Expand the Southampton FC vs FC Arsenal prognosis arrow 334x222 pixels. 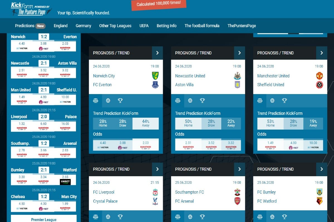coord(239,169)
